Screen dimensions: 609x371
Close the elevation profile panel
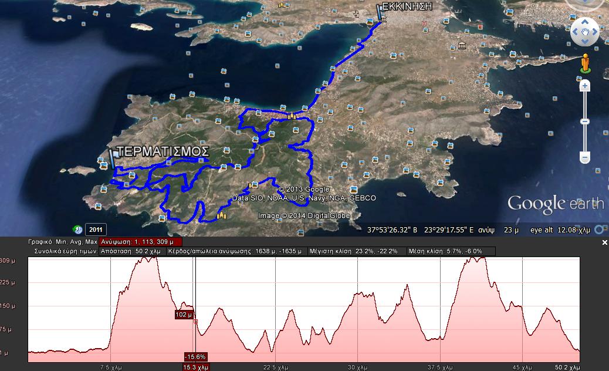[605, 242]
